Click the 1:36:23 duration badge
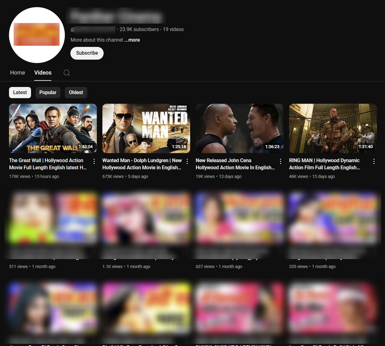The image size is (385, 346). point(272,147)
